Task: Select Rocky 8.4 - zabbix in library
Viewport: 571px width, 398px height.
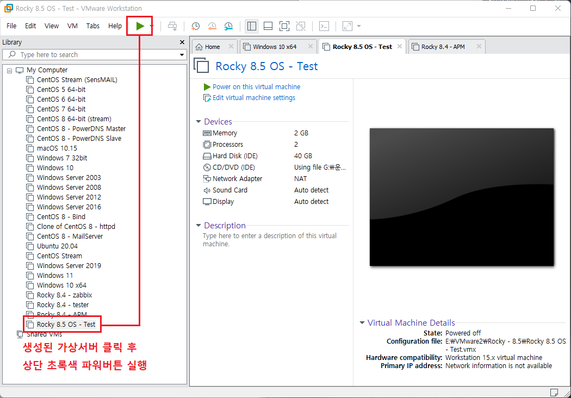Action: 65,295
